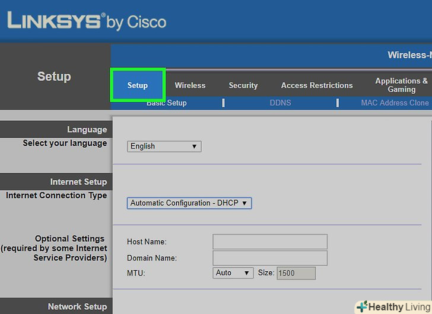Open Automatic Configuration - DHCP dropdown
Screen dimensions: 432x314
click(x=189, y=203)
